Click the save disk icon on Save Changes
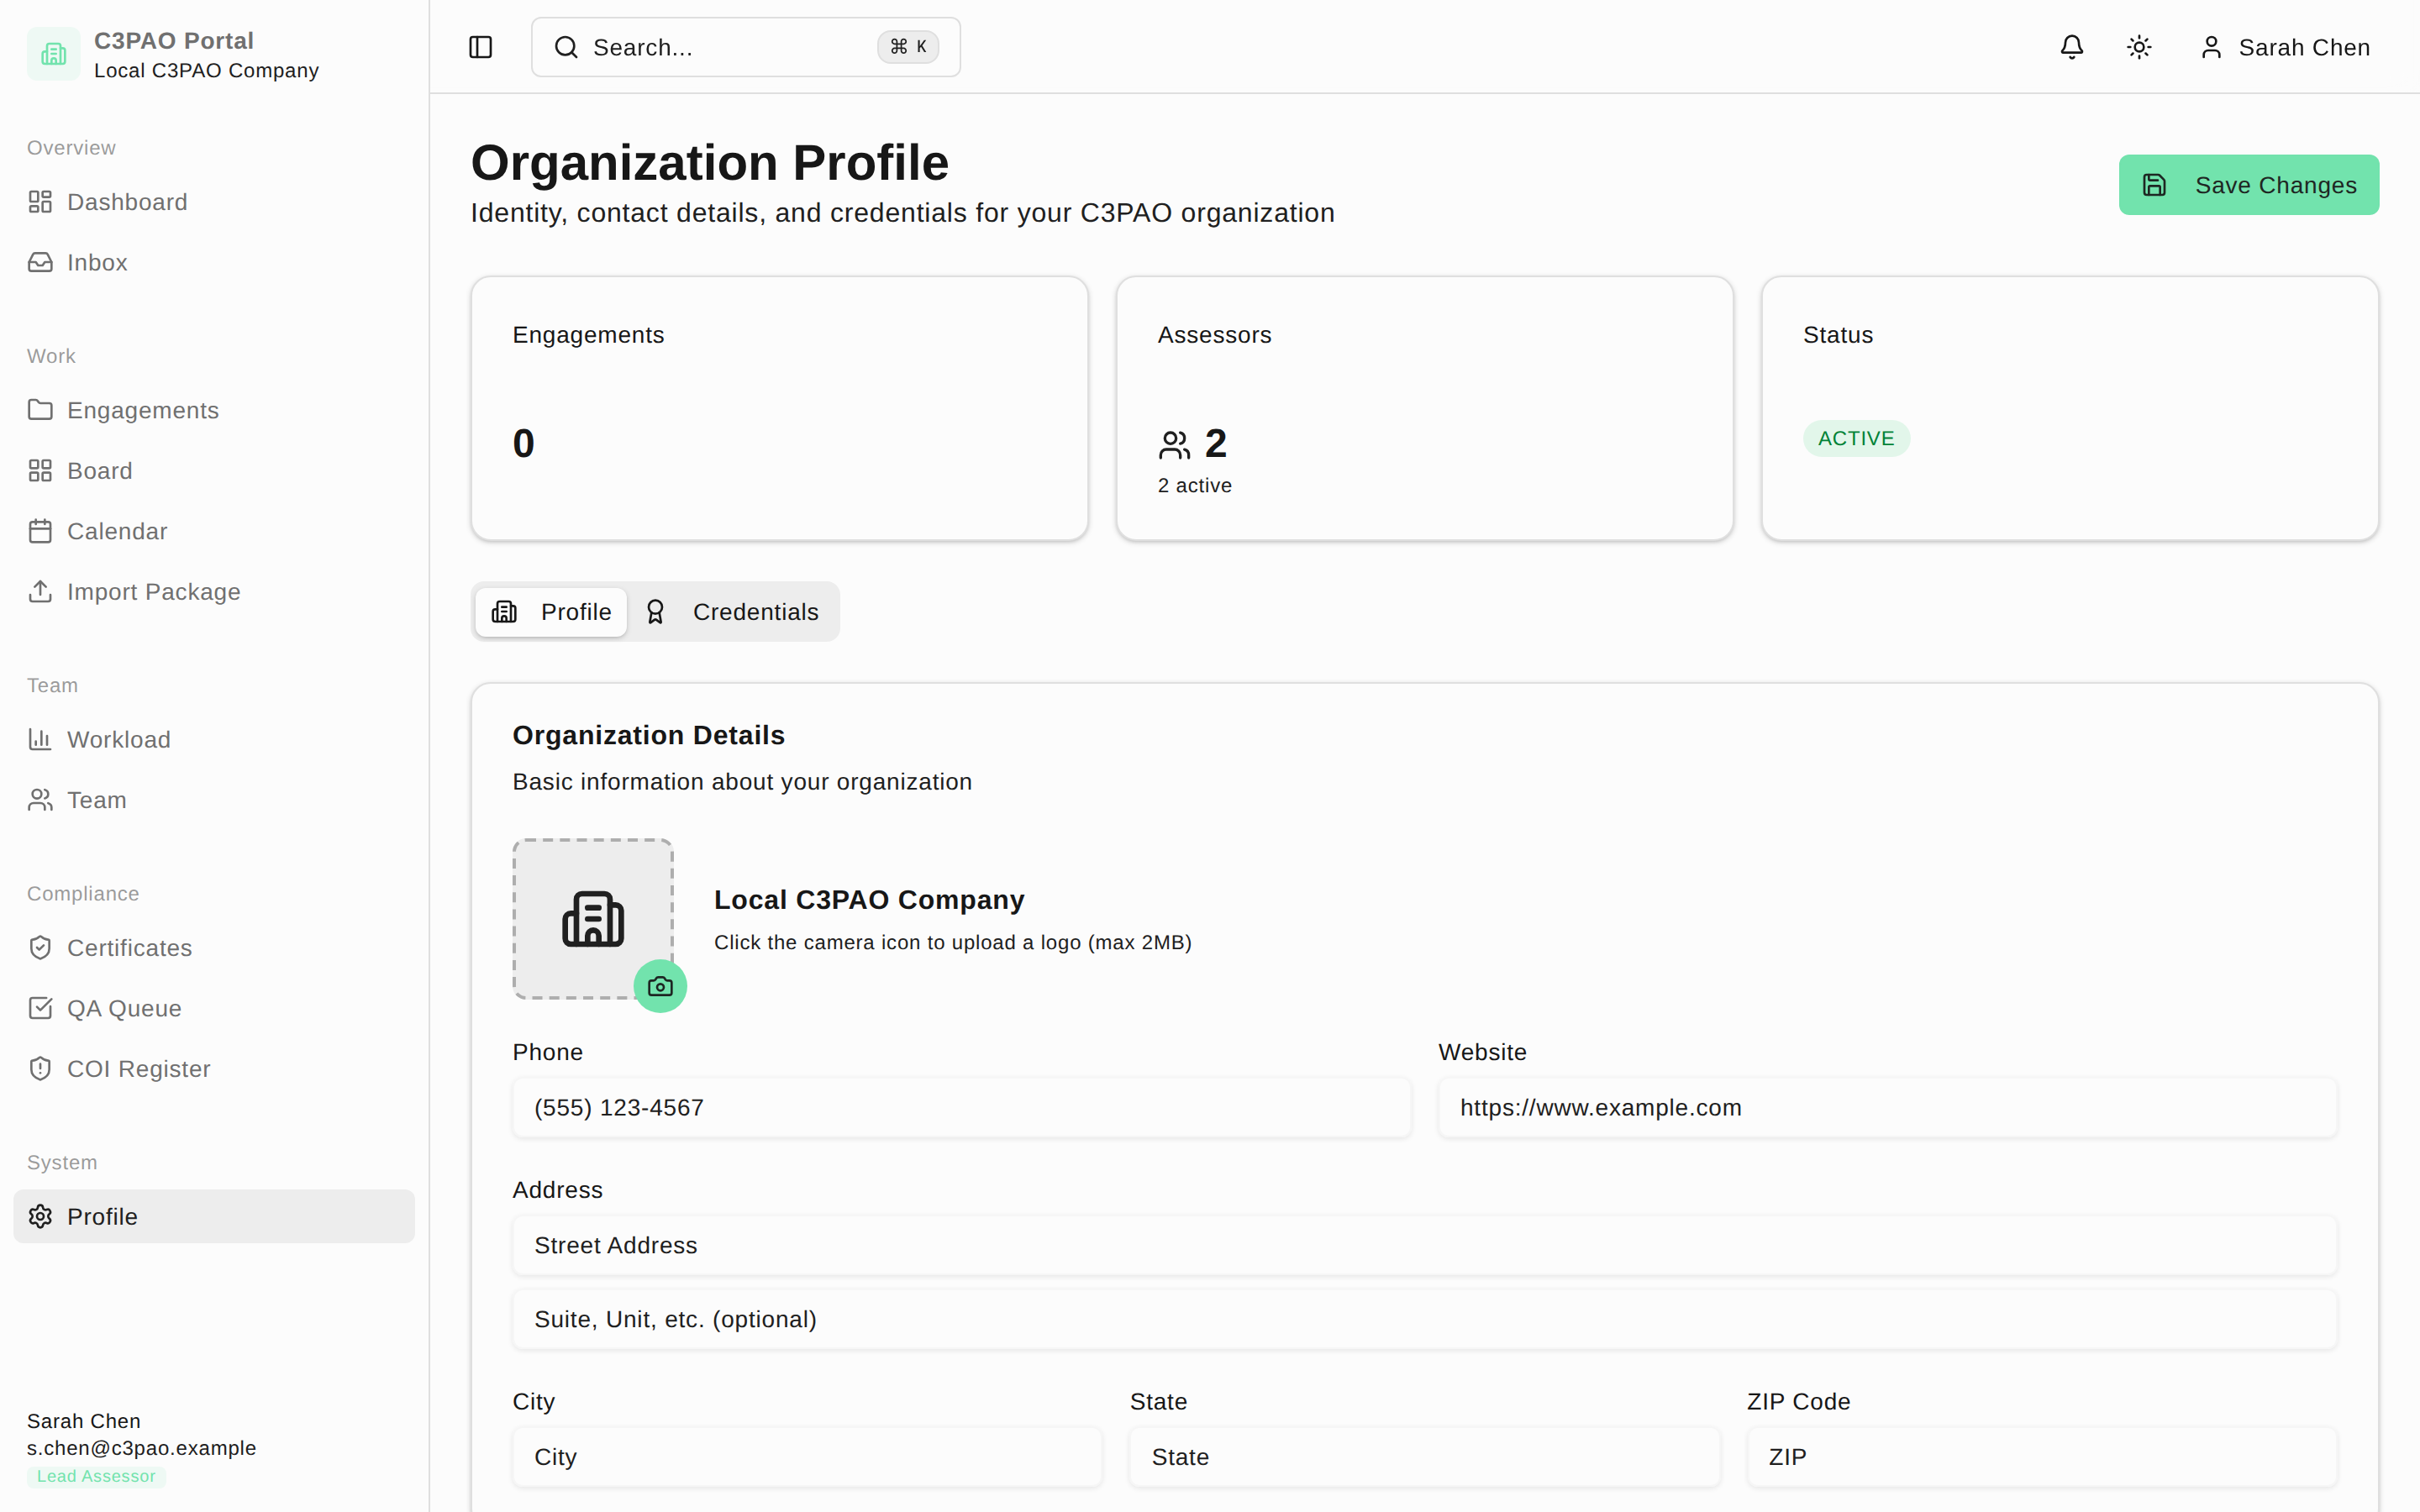Screen dimensions: 2420x1512 (2154, 185)
